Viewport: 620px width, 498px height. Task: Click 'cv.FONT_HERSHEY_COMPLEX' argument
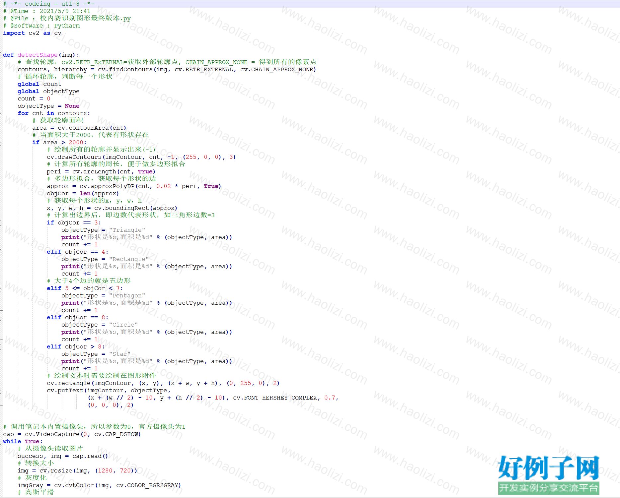(275, 398)
